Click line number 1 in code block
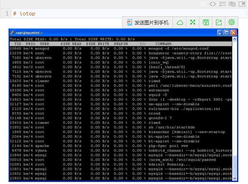 [x=7, y=13]
